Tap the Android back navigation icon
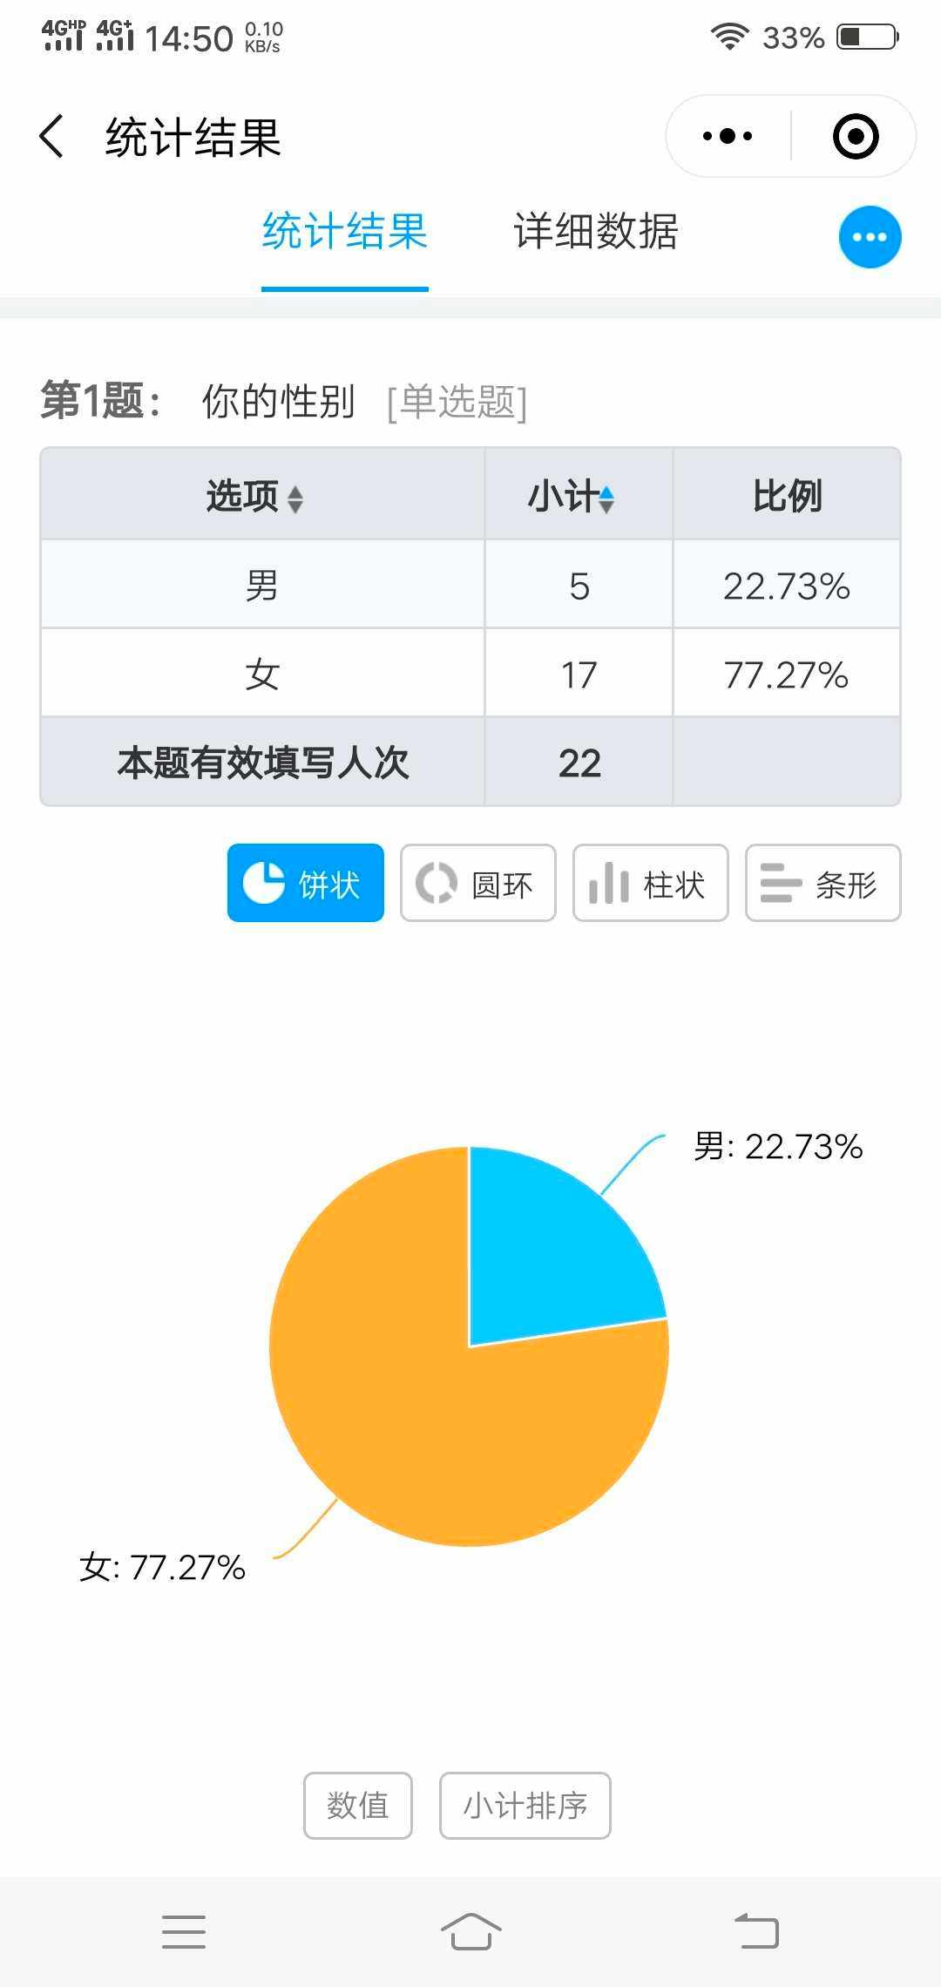 (756, 1931)
